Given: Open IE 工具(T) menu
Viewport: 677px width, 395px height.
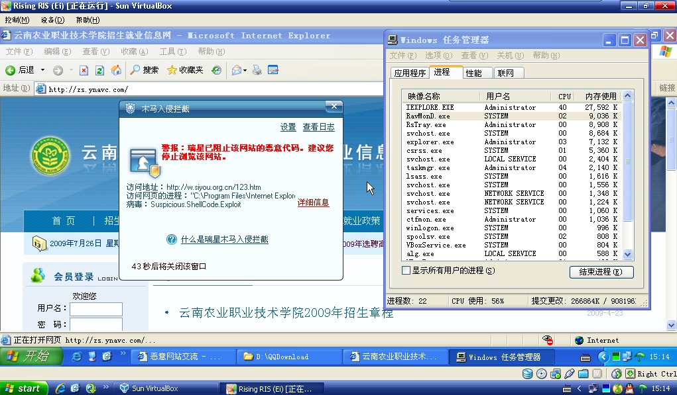Looking at the screenshot, I should tap(172, 52).
